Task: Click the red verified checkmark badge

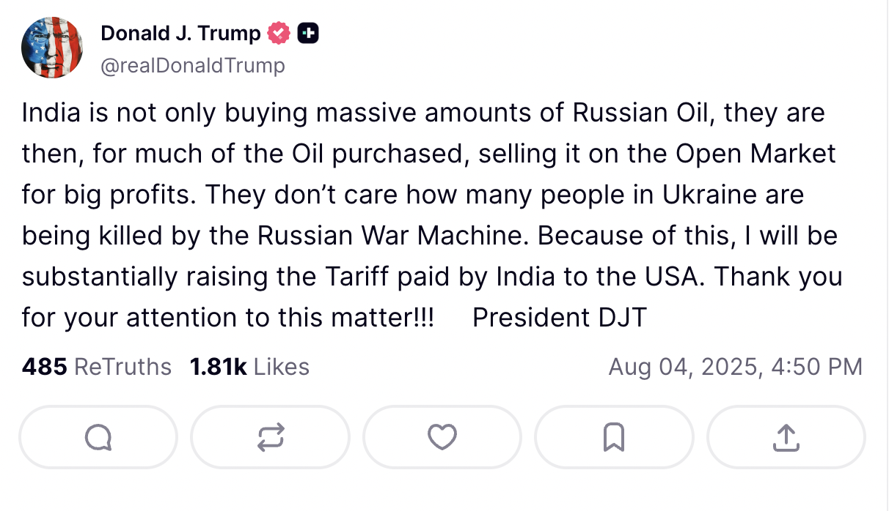Action: 279,33
